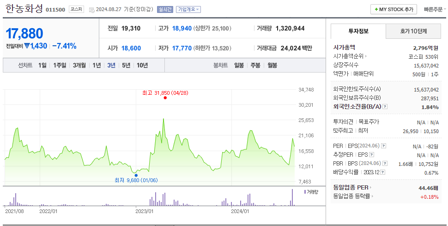Click the purple 거래량 legend marker
This screenshot has width=448, height=226.
click(305, 192)
